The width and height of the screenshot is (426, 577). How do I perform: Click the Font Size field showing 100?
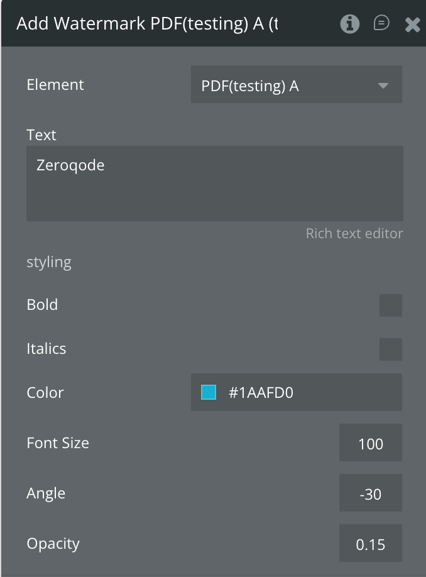(x=370, y=444)
